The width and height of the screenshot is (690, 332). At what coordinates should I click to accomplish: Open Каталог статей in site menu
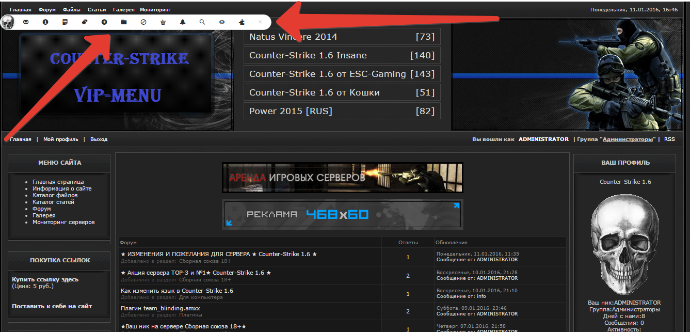[53, 202]
